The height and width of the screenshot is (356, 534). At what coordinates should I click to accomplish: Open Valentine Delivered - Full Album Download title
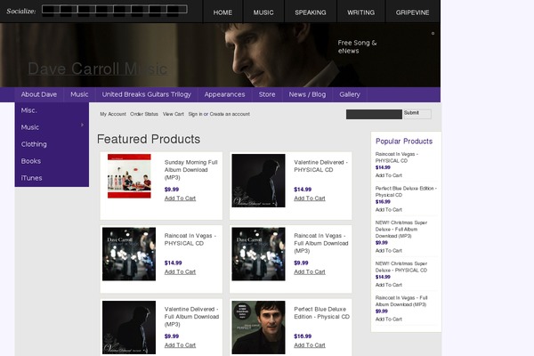(191, 317)
